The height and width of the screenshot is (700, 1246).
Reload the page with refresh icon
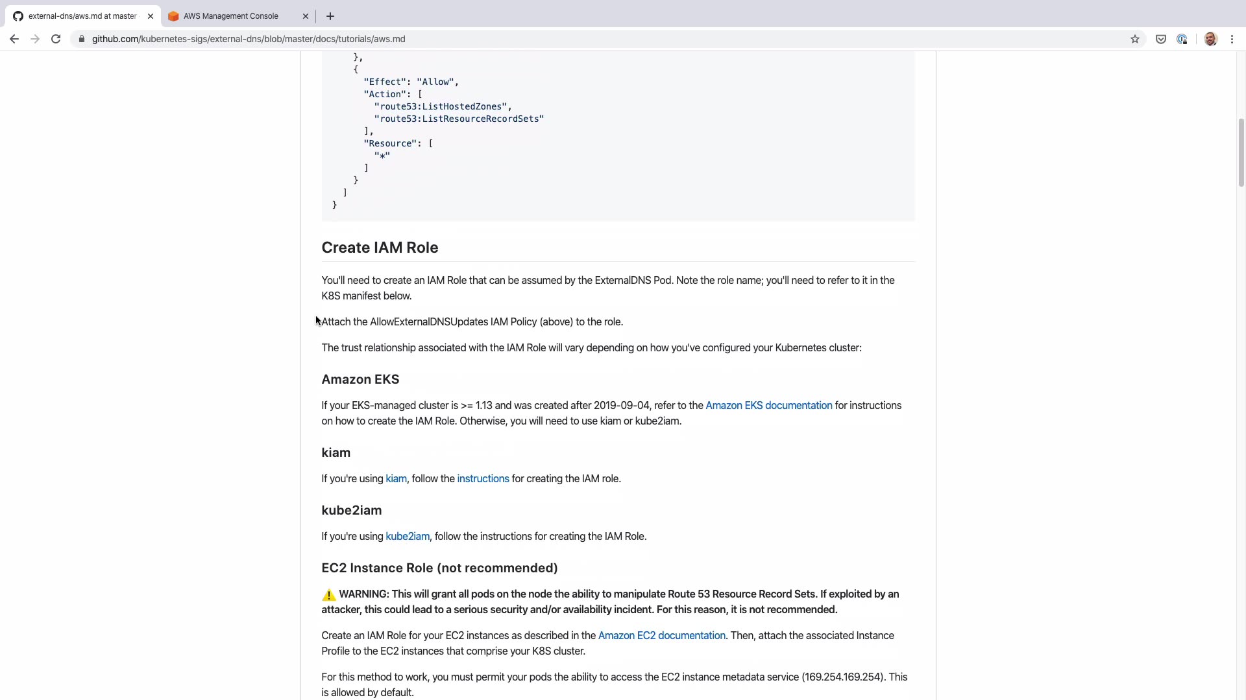coord(56,39)
